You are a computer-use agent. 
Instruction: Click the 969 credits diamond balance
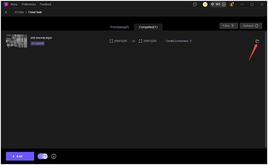coord(215,4)
